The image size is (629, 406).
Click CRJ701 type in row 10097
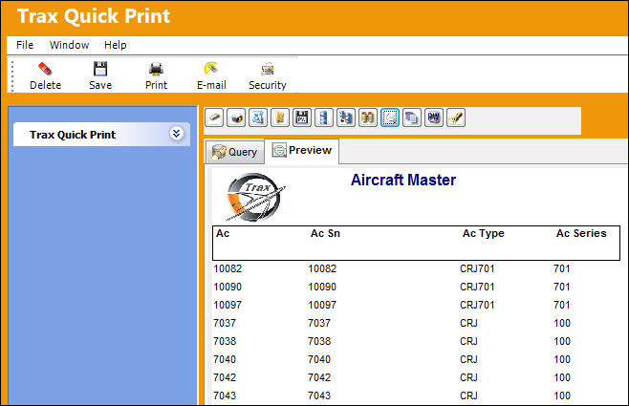477,305
